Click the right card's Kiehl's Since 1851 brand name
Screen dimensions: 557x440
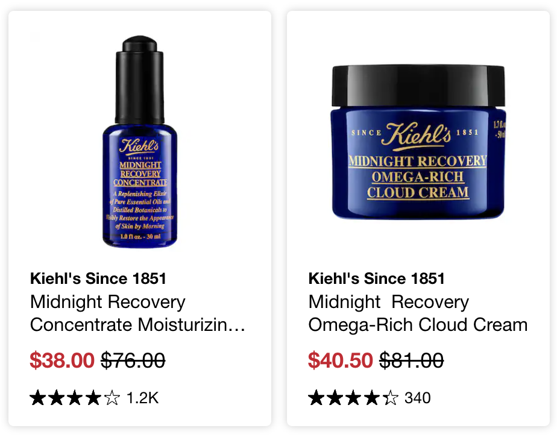[x=377, y=278]
